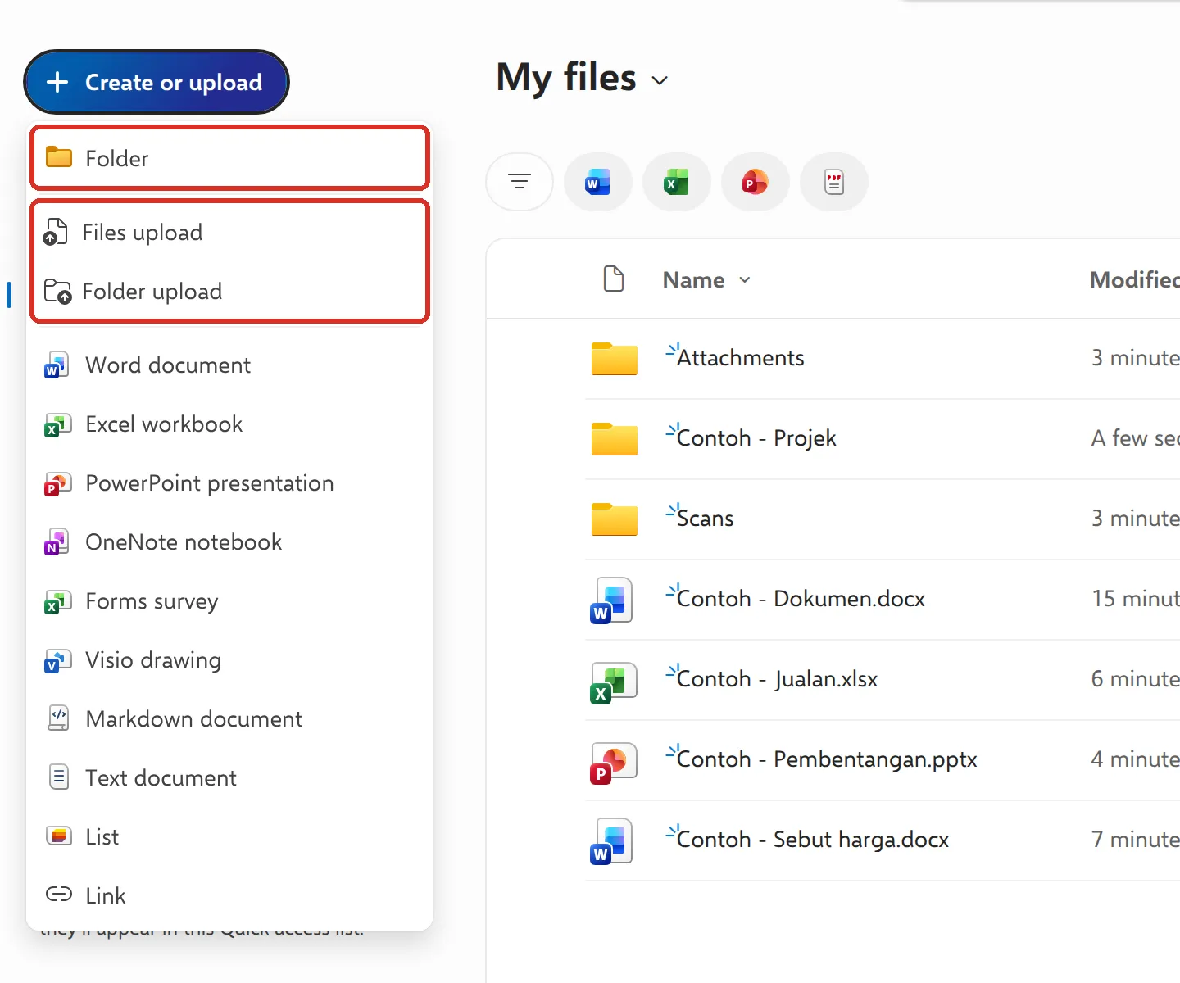Click the Word icon beside Word document
The image size is (1180, 983).
coord(57,365)
